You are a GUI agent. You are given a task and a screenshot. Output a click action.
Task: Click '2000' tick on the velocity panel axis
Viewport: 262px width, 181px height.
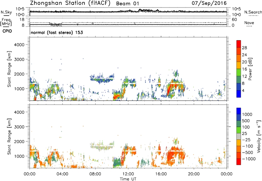[19, 141]
